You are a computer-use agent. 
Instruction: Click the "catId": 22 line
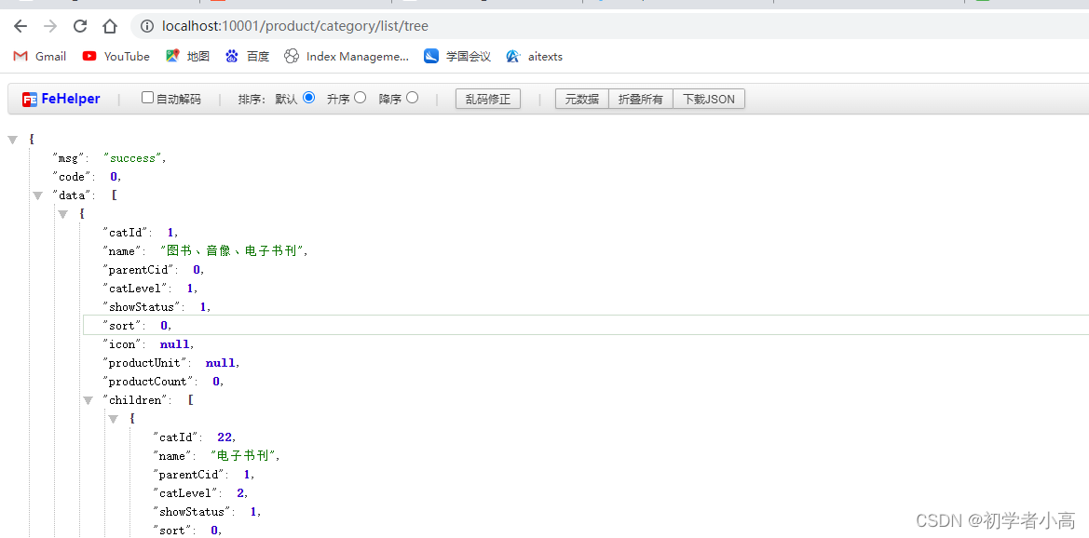[x=195, y=437]
